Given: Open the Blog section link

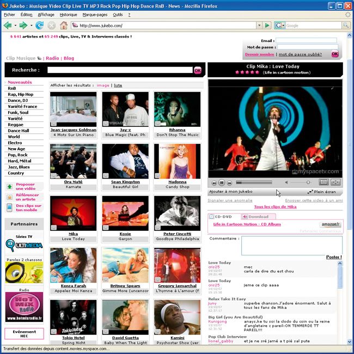Looking at the screenshot, I should click(69, 58).
